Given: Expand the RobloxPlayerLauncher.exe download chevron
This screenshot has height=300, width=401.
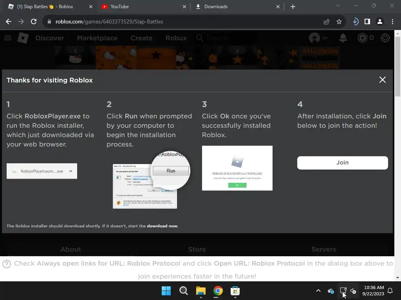Looking at the screenshot, I should [71, 171].
